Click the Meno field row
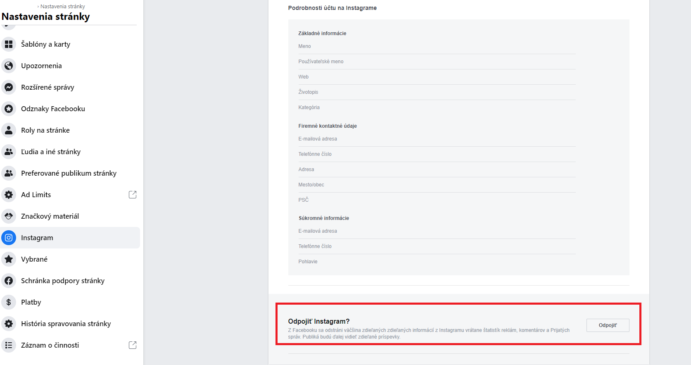691x365 pixels. pyautogui.click(x=437, y=46)
